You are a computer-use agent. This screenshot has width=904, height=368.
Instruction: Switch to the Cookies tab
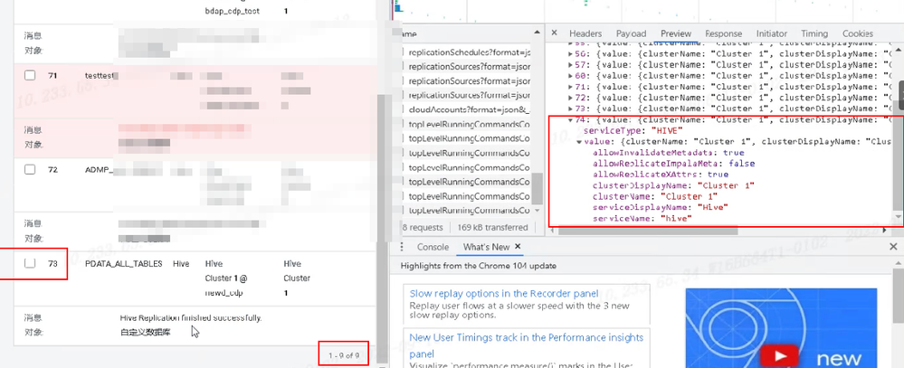tap(857, 33)
